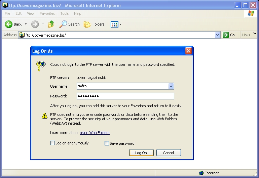Open the User name dropdown list
Screen dimensions: 259x178
171,86
